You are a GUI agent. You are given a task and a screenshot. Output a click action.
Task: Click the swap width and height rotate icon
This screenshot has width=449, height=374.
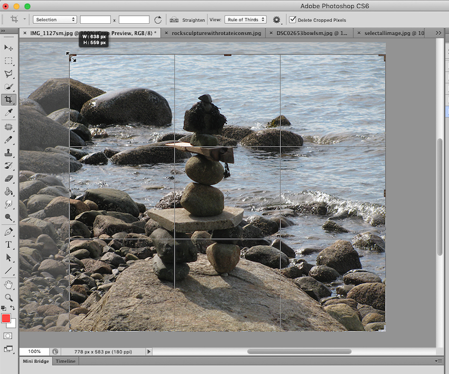(x=158, y=20)
